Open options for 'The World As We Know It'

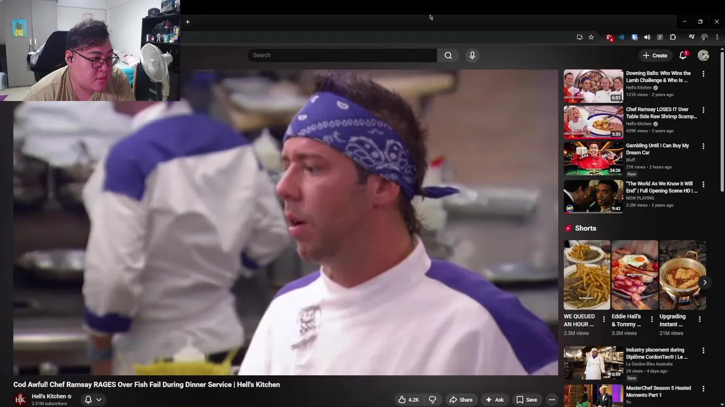tap(703, 184)
